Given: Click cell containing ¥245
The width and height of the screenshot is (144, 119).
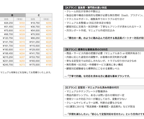Looking at the screenshot, I should pos(46,27).
